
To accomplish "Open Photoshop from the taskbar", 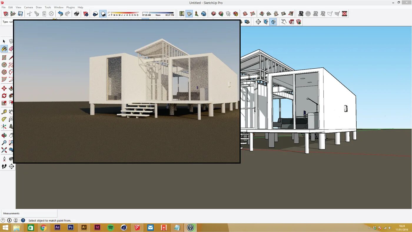I will pos(71,227).
